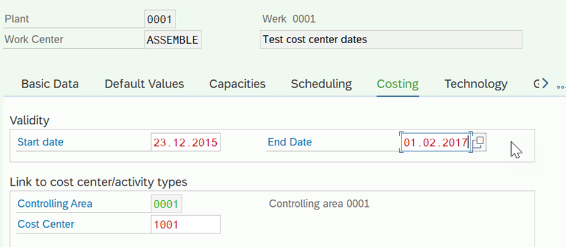
Task: Focus the Cost Center field 1001
Action: click(x=185, y=225)
